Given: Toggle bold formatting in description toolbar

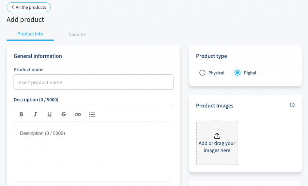Looking at the screenshot, I should [x=21, y=114].
